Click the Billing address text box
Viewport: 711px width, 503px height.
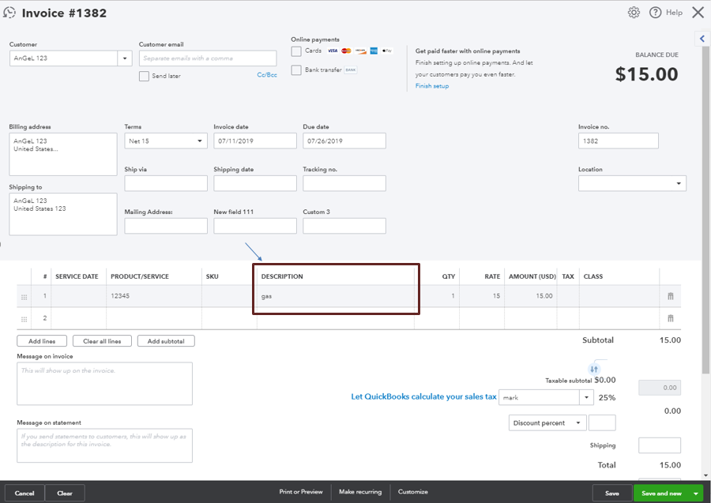[x=63, y=155]
